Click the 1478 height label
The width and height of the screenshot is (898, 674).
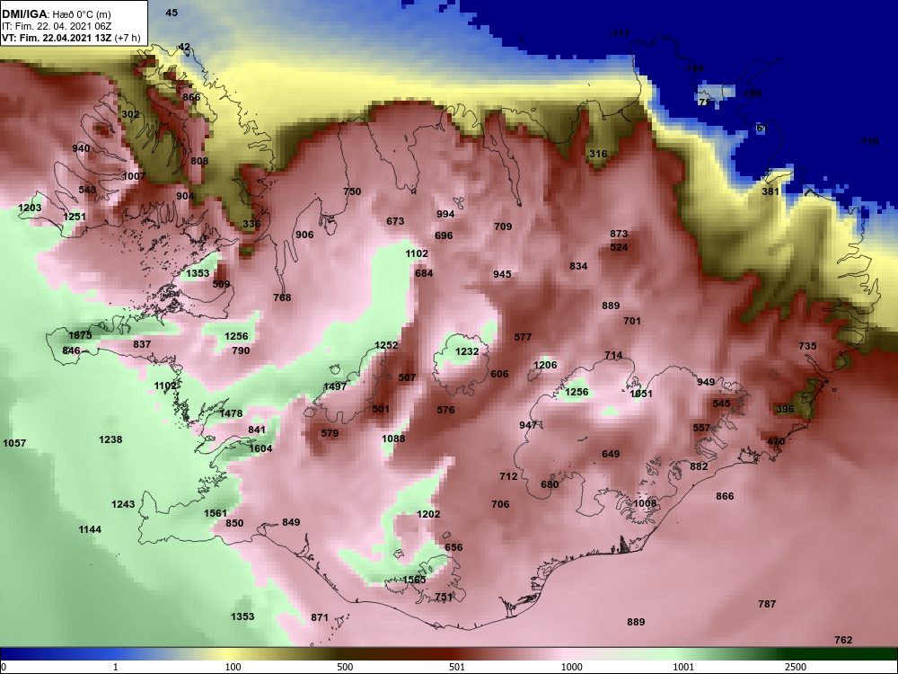(x=231, y=413)
